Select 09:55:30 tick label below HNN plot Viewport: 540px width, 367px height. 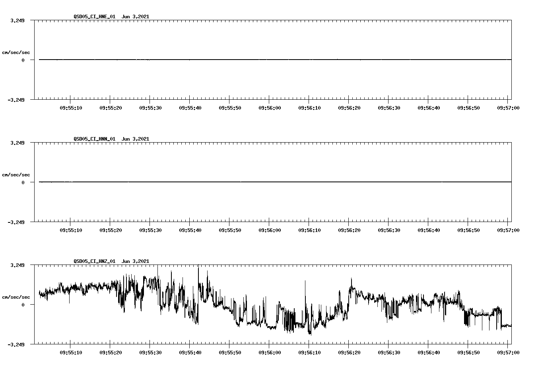150,230
